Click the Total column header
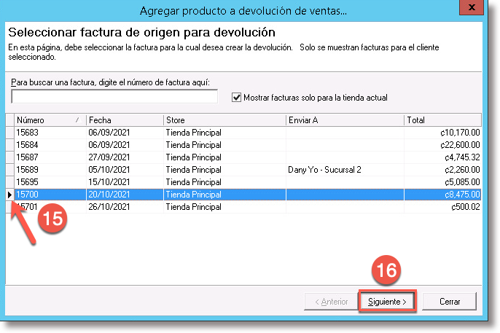Image resolution: width=500 pixels, height=333 pixels. [x=442, y=120]
